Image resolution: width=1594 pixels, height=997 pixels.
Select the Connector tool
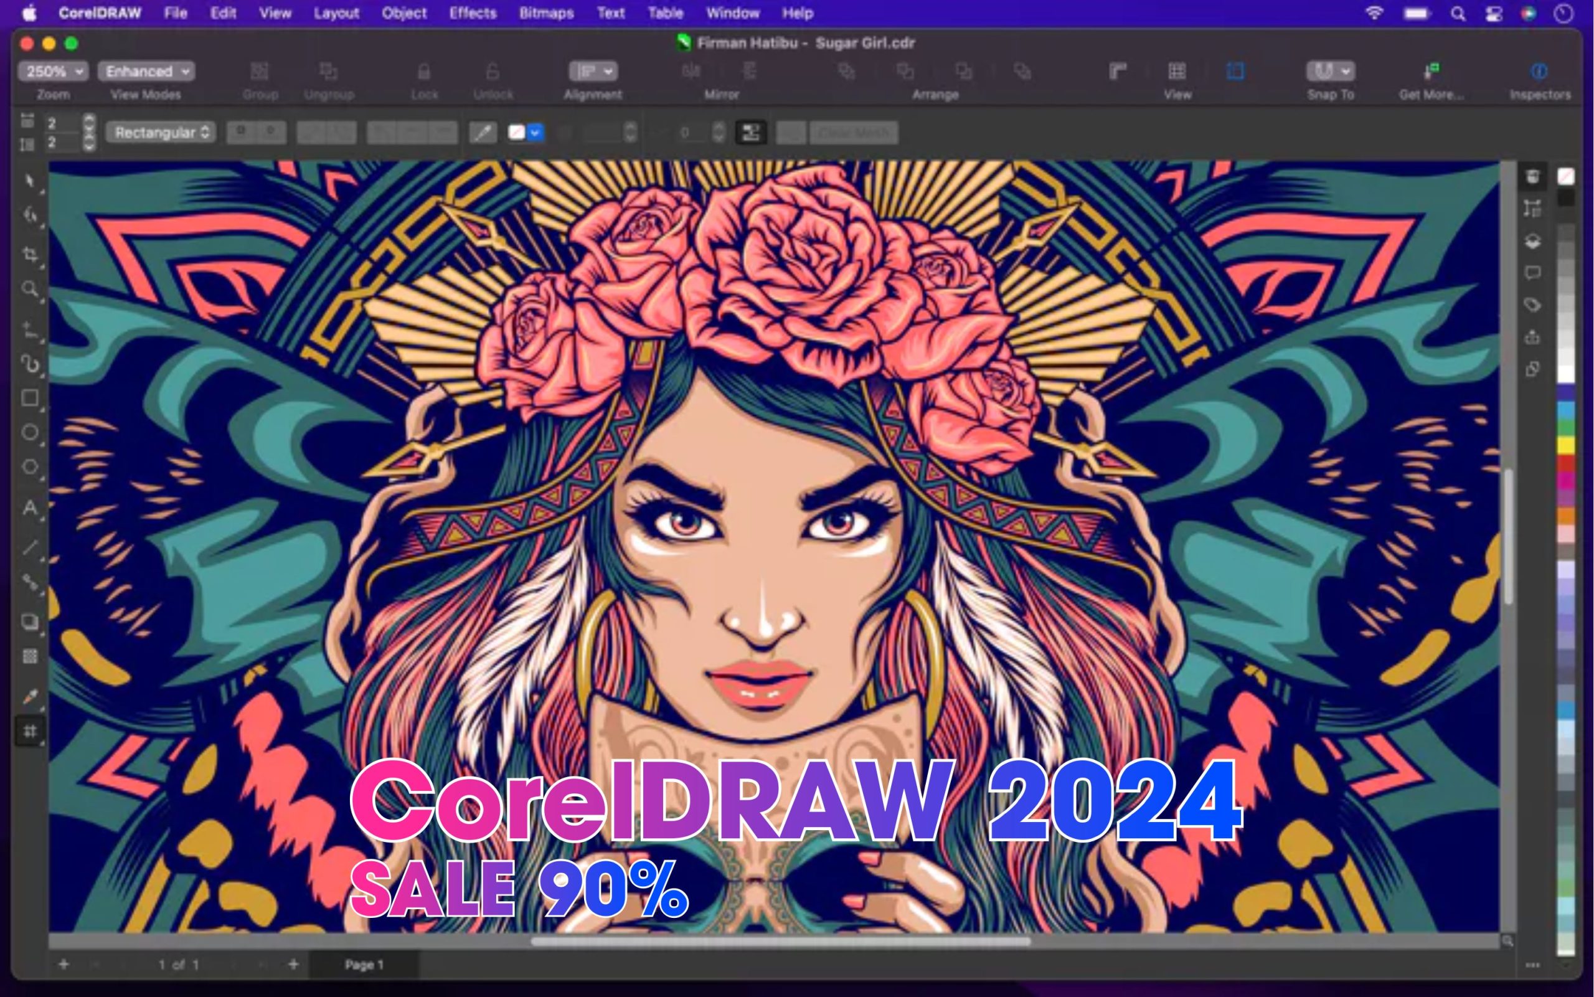30,582
